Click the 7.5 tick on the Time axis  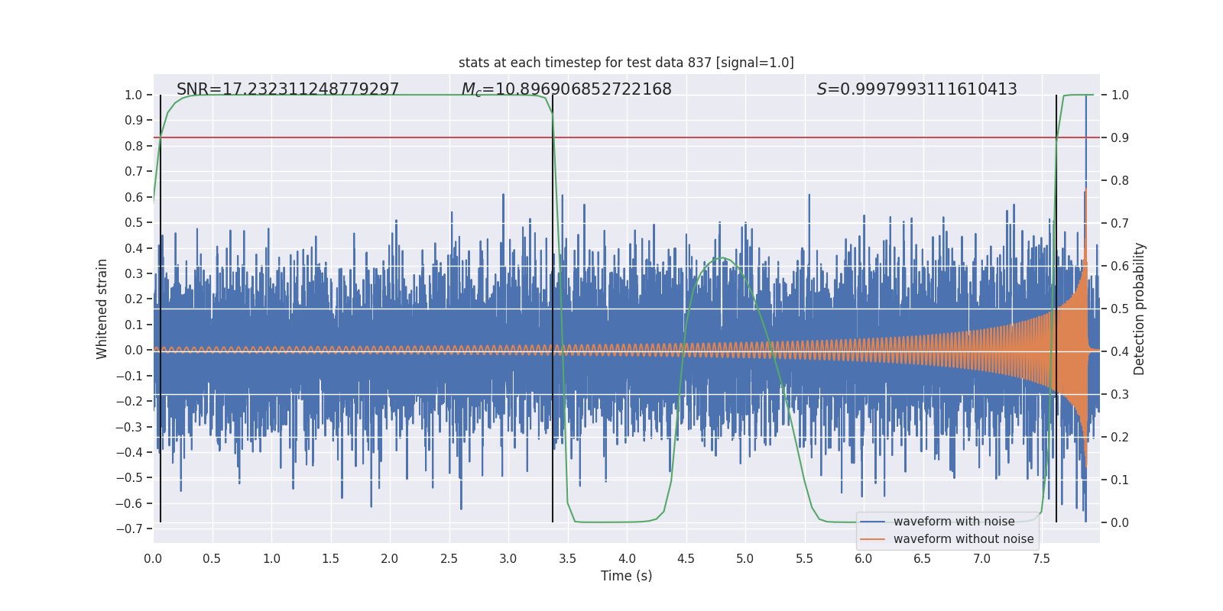pyautogui.click(x=1041, y=558)
